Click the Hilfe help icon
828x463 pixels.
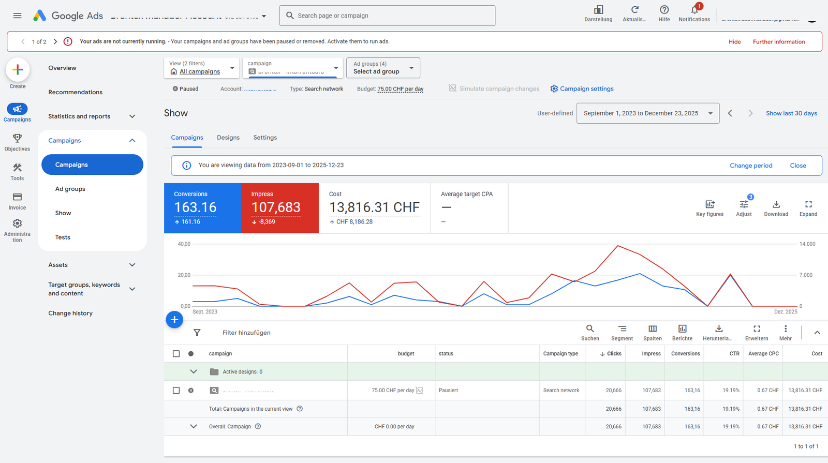pos(664,10)
